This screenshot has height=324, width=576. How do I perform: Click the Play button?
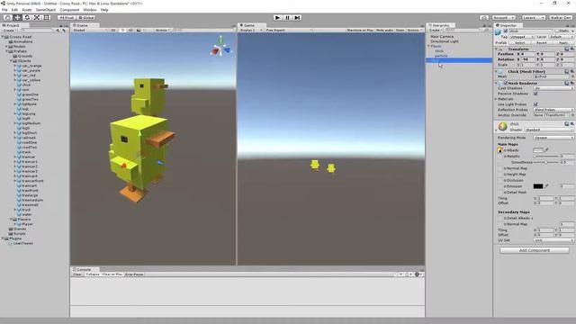[278, 18]
